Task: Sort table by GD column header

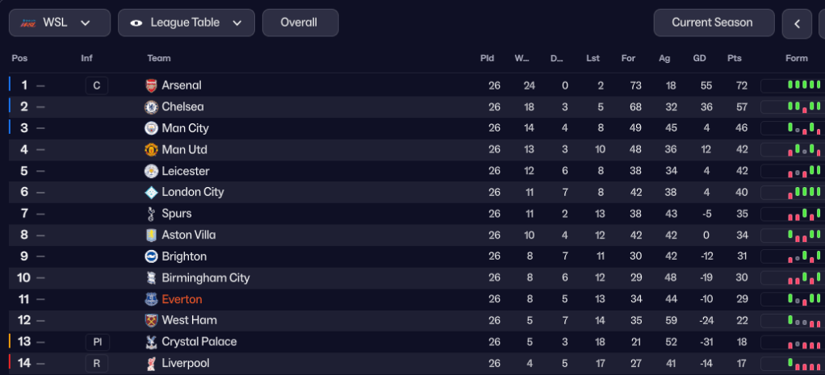Action: point(699,58)
